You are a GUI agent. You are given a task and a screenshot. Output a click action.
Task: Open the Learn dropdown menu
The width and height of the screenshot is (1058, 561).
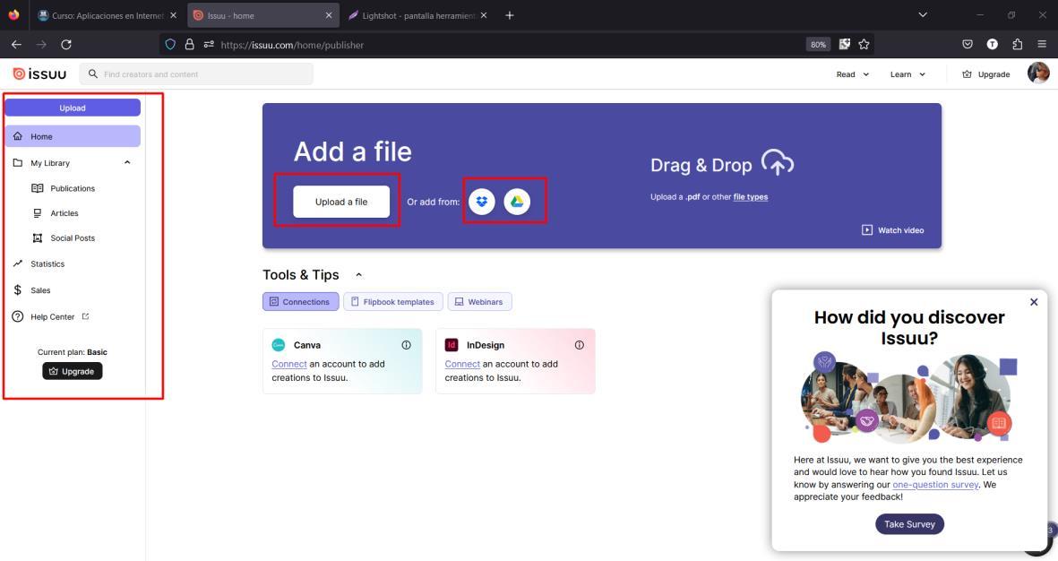pos(907,74)
